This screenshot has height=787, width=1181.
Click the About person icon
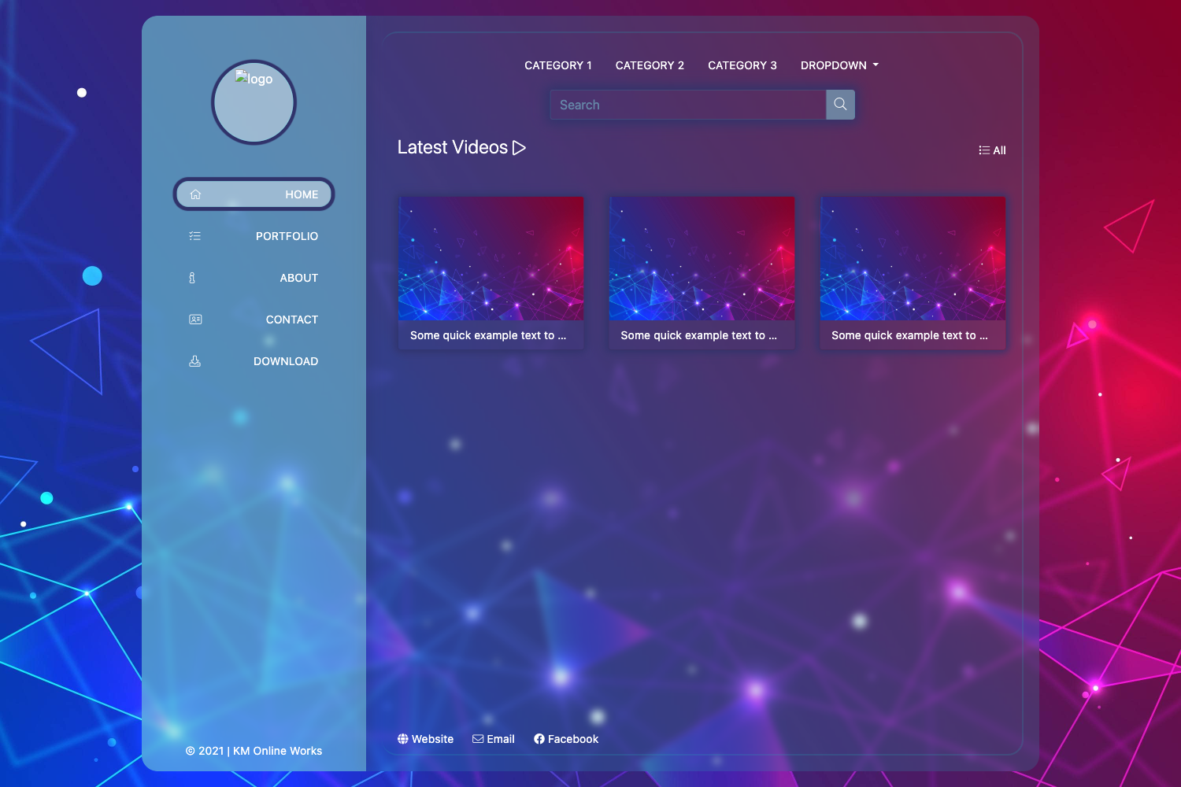click(x=191, y=277)
